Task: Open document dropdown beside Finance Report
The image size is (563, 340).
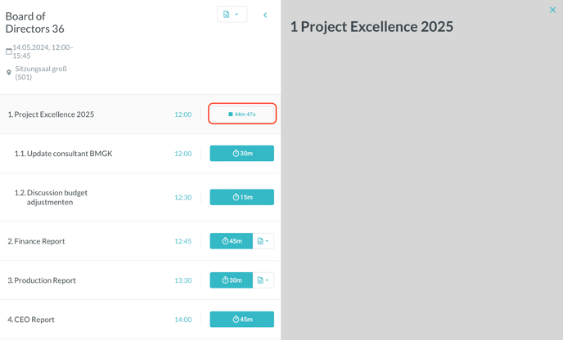Action: point(263,241)
